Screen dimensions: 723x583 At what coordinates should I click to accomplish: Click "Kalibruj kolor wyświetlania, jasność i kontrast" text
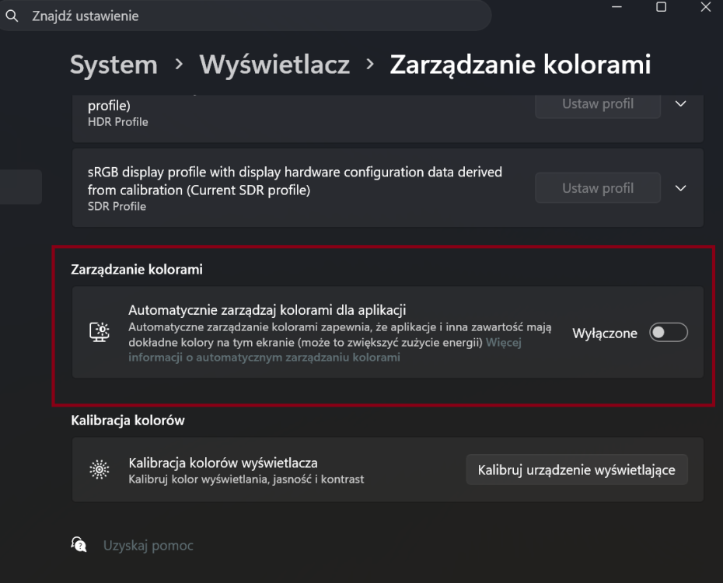coord(246,480)
